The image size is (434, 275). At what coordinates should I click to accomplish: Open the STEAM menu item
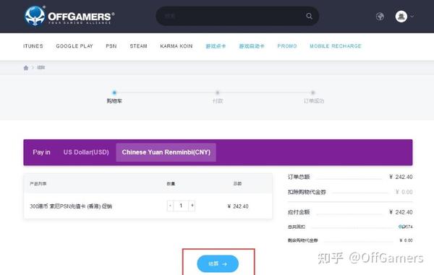[x=138, y=46]
